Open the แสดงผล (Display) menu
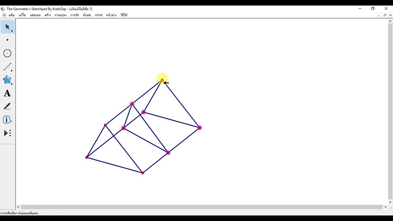The width and height of the screenshot is (393, 221). [x=35, y=15]
